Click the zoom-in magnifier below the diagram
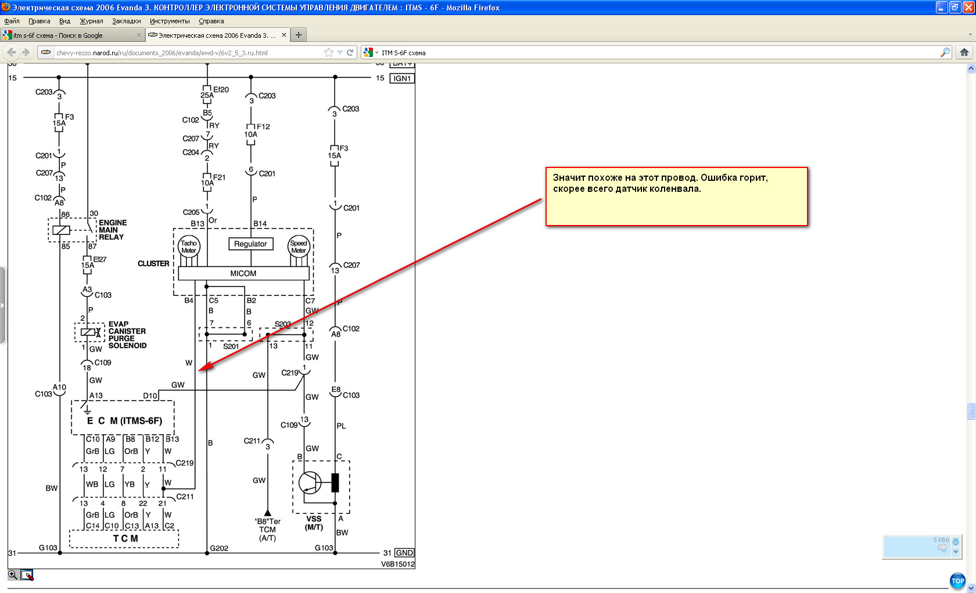 (13, 575)
